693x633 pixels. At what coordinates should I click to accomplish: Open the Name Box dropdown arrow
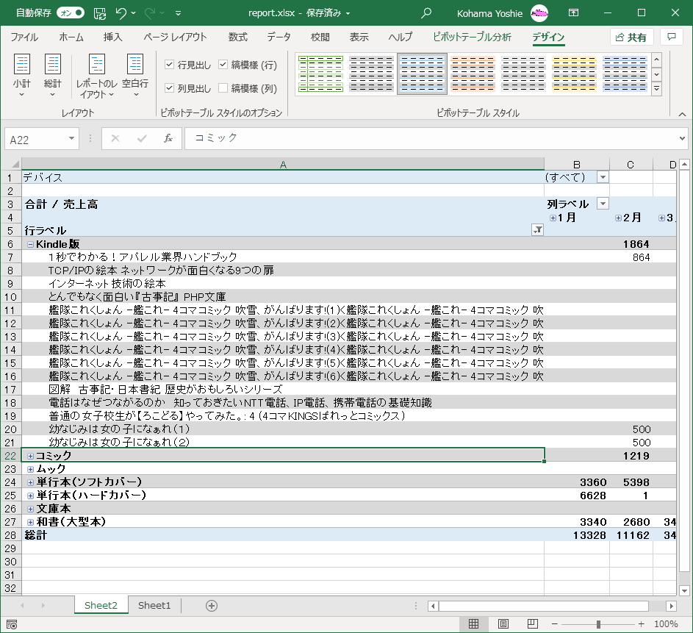pos(71,139)
